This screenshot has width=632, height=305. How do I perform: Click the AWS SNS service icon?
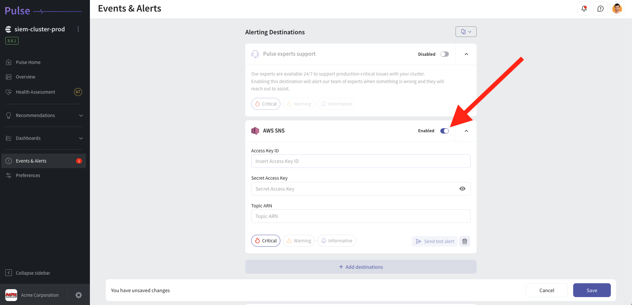pyautogui.click(x=255, y=131)
